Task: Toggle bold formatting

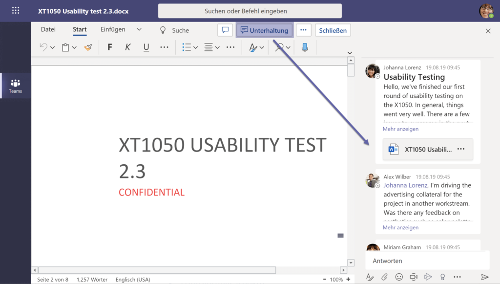Action: coord(109,47)
